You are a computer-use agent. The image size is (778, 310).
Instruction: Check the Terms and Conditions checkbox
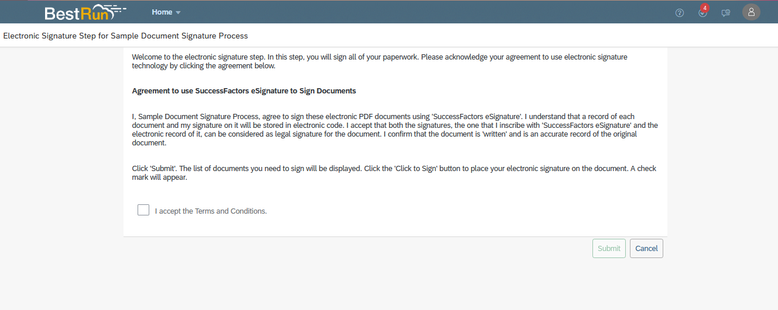tap(143, 210)
